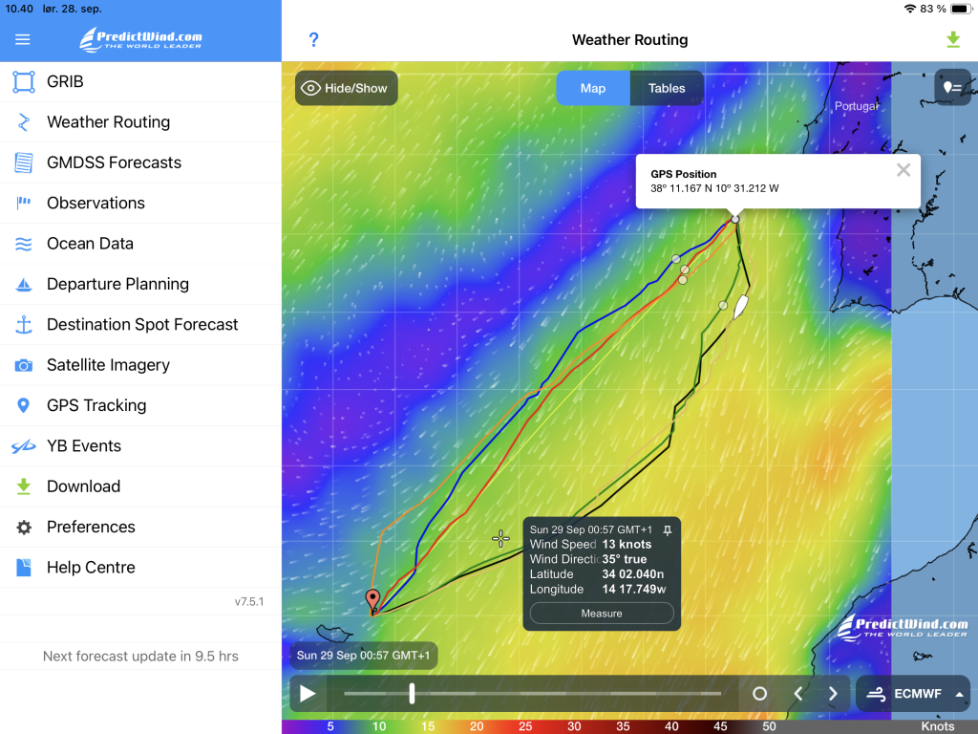This screenshot has height=734, width=978.
Task: Click the blue question mark help icon
Action: click(x=313, y=40)
